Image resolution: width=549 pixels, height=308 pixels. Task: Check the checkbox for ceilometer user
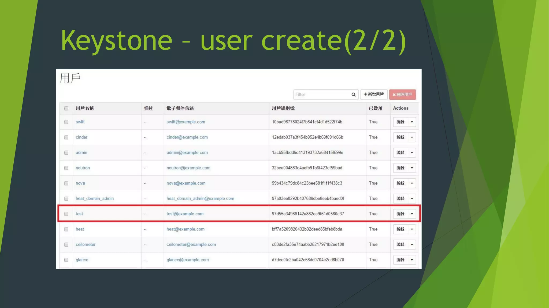66,245
